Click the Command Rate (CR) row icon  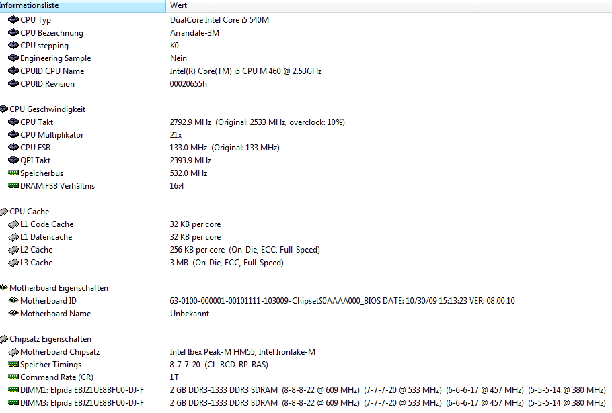[13, 377]
